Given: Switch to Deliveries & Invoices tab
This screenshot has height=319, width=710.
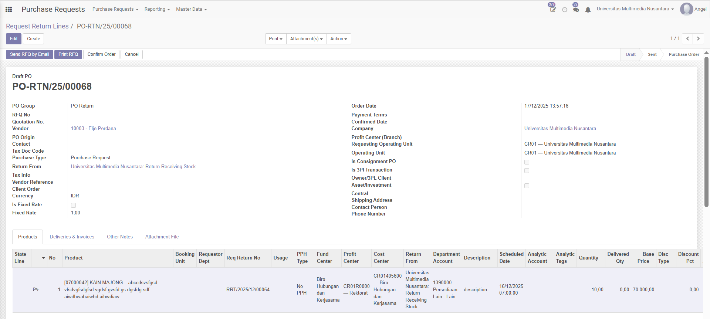Looking at the screenshot, I should pyautogui.click(x=72, y=237).
